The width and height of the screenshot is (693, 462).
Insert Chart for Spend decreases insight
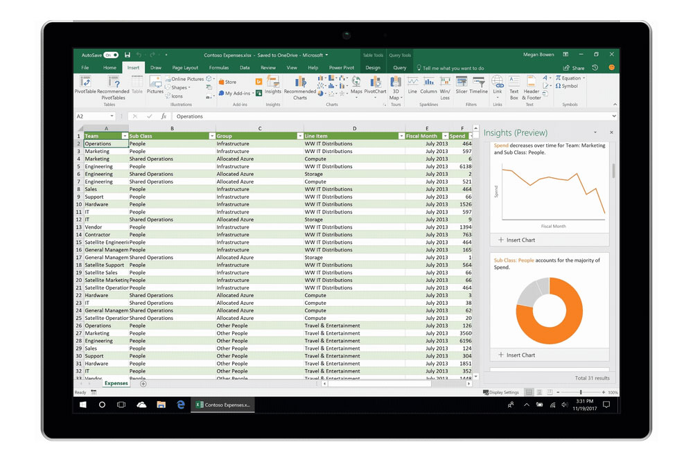pyautogui.click(x=517, y=240)
